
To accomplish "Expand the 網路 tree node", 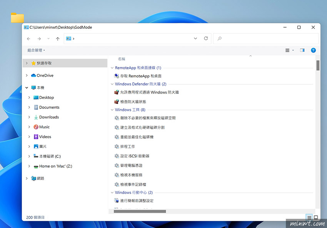I will (27, 178).
